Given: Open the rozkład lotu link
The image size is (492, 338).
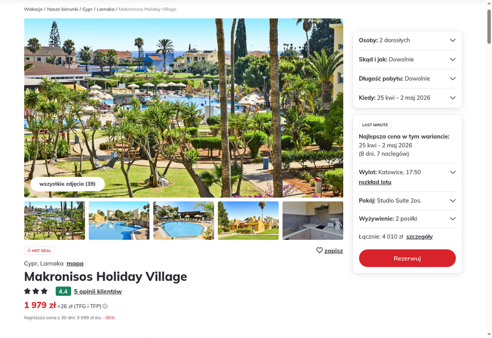Looking at the screenshot, I should (x=375, y=182).
